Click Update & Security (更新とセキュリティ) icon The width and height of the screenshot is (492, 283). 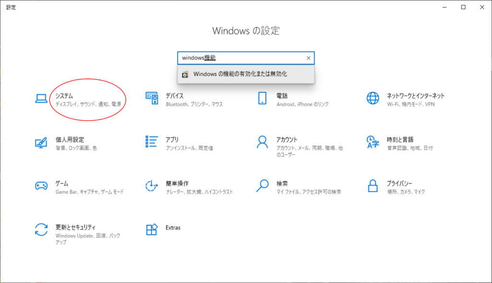click(x=41, y=230)
